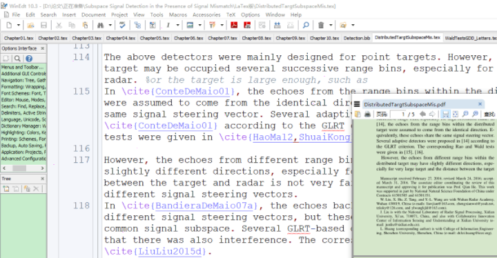This screenshot has height=258, width=497.
Task: Click the first red PDF icon
Action: (234, 25)
